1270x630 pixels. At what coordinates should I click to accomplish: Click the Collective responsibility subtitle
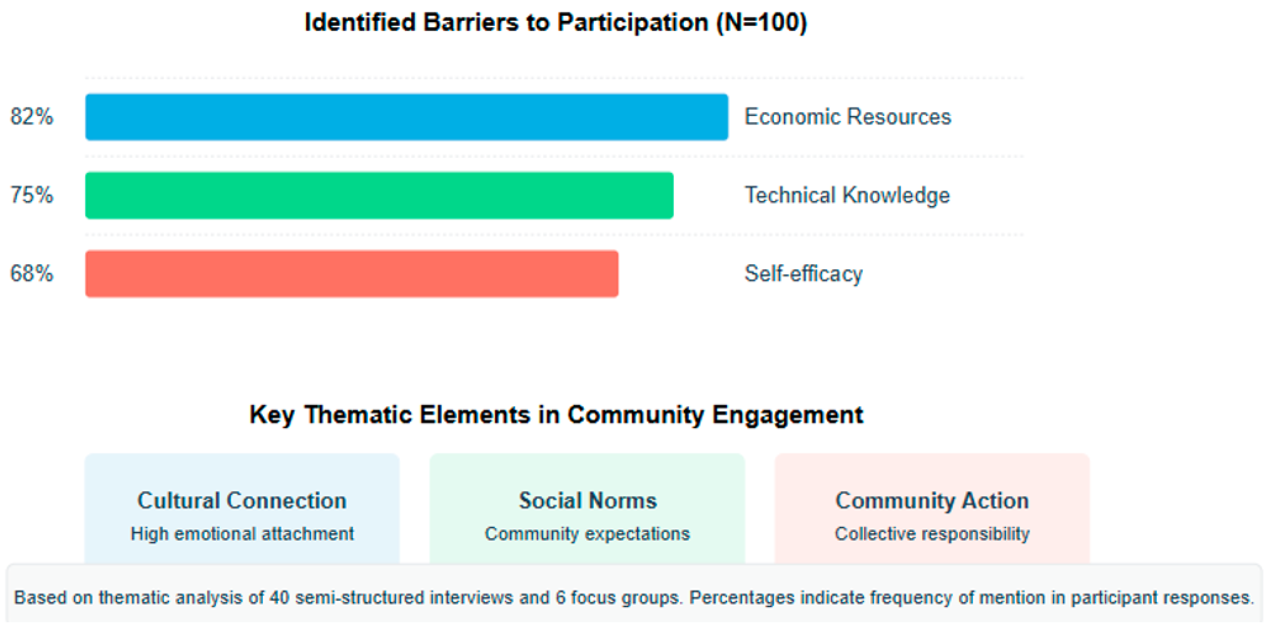point(932,534)
